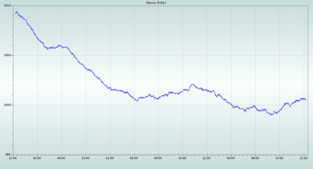The height and width of the screenshot is (169, 313).
Task: Click the 1010 y-axis label
Action: [x=7, y=6]
